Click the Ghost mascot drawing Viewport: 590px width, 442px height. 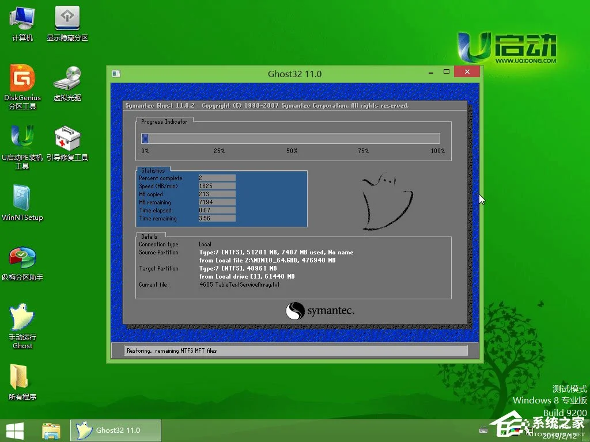[x=387, y=201]
